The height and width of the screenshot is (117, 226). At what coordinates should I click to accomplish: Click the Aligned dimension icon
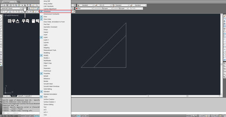(5, 12)
